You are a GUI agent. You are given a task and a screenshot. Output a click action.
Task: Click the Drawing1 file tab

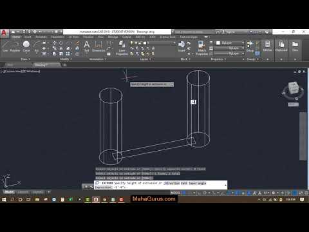click(46, 64)
